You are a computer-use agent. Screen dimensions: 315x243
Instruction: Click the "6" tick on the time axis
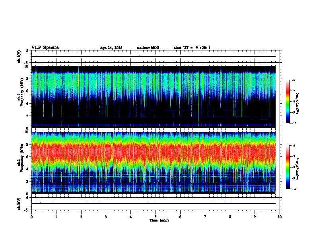(x=180, y=217)
